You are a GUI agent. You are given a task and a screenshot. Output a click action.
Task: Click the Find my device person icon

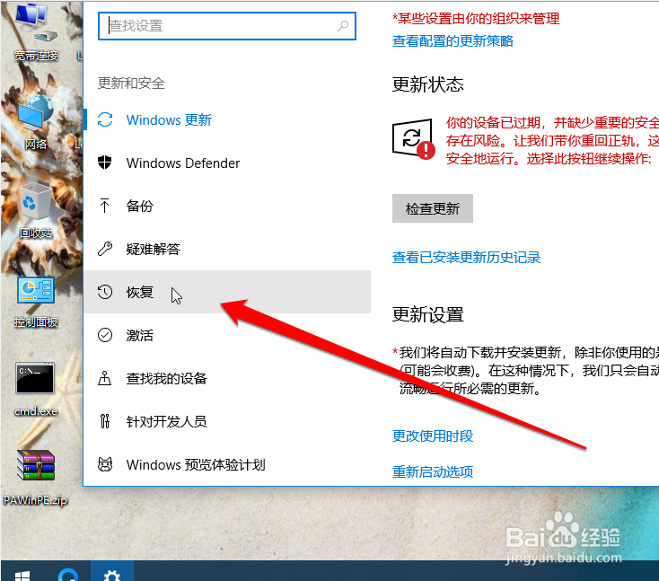click(x=105, y=378)
